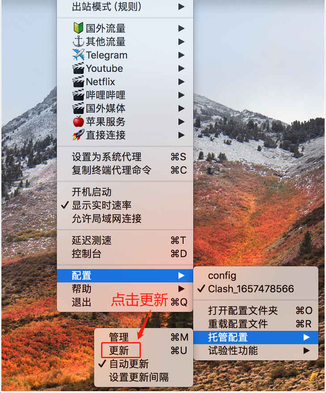Viewport: 326px width, 393px height.
Task: Click the red apple icon beside 苹果服务
Action: (78, 121)
